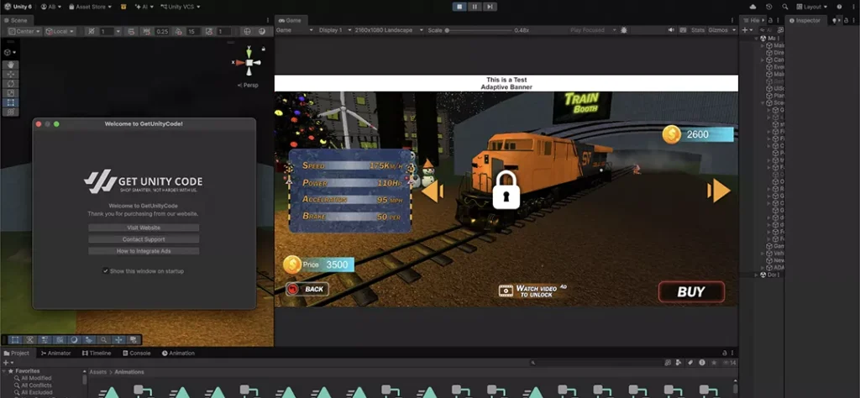Click the previous train left arrow
Viewport: 860px width, 398px height.
(x=433, y=191)
